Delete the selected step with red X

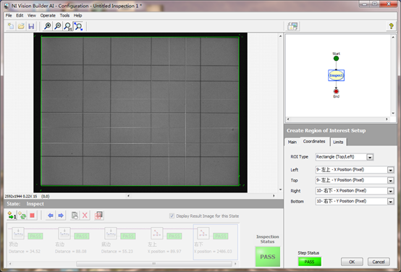tap(85, 216)
